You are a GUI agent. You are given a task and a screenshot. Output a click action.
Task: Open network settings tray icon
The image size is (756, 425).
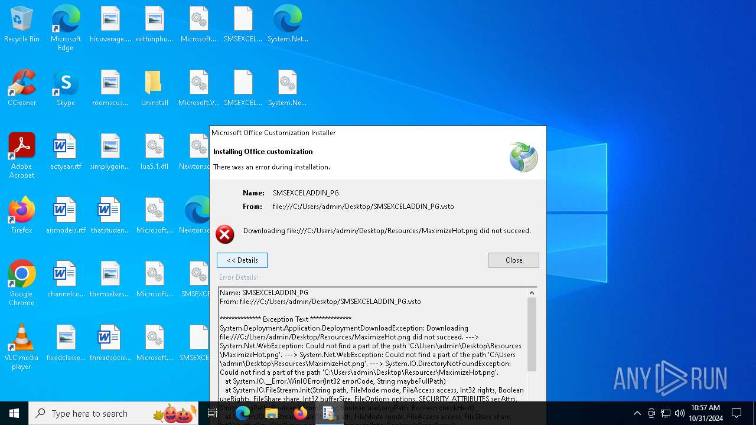pyautogui.click(x=666, y=413)
